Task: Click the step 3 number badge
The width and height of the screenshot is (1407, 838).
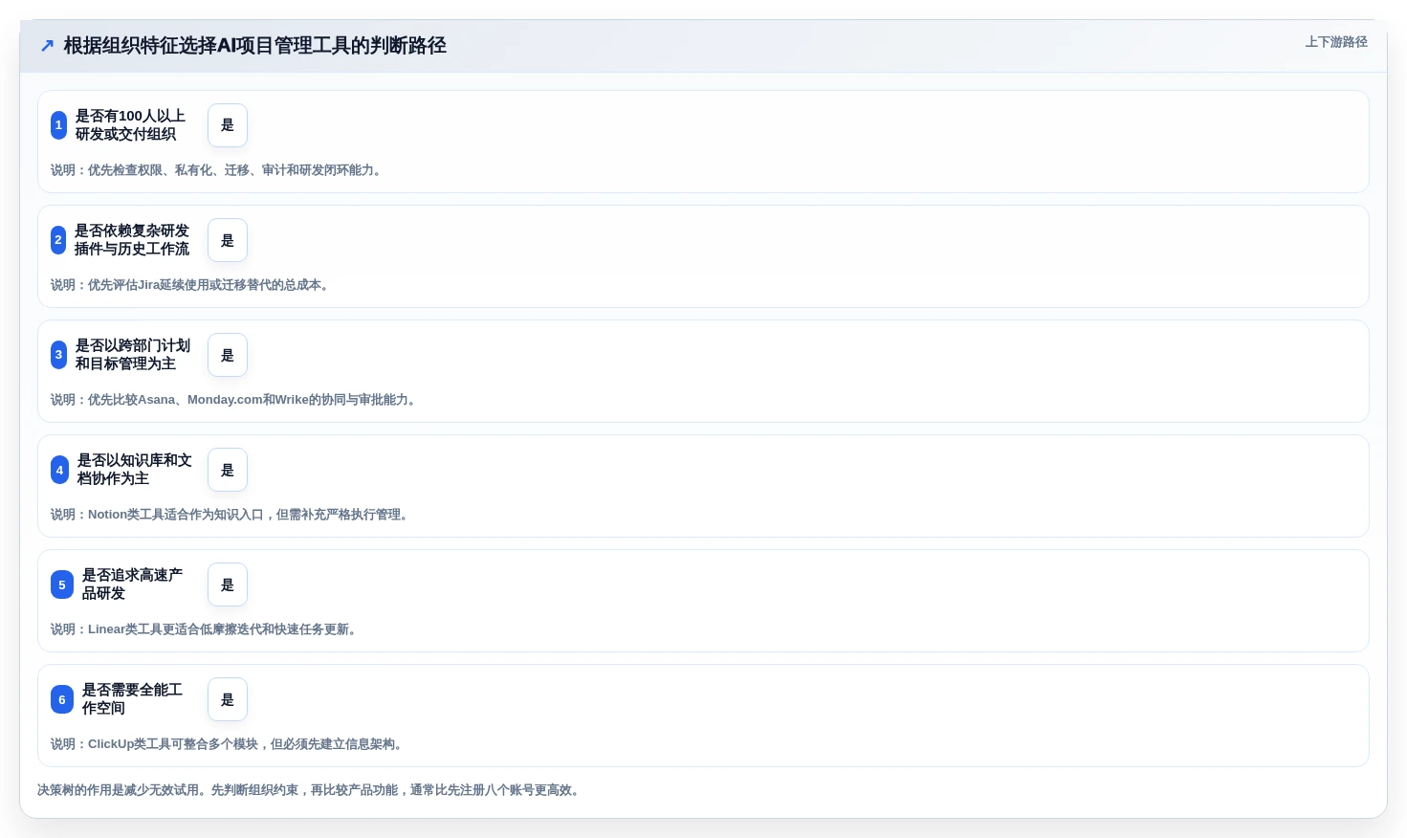Action: click(x=58, y=355)
